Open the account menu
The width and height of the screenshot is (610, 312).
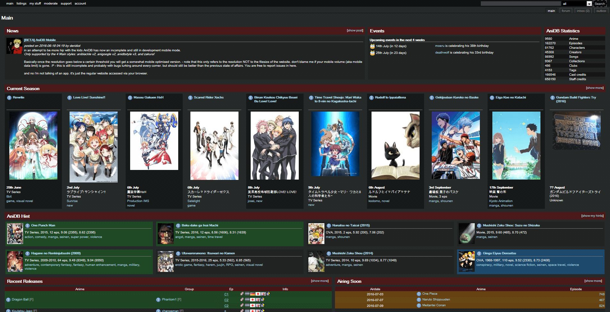click(x=80, y=4)
